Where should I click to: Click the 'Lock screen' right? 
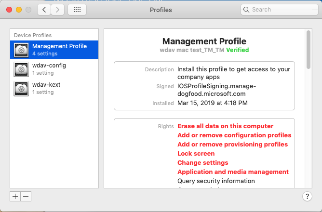[x=196, y=154]
